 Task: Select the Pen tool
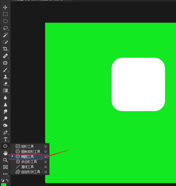(5, 132)
